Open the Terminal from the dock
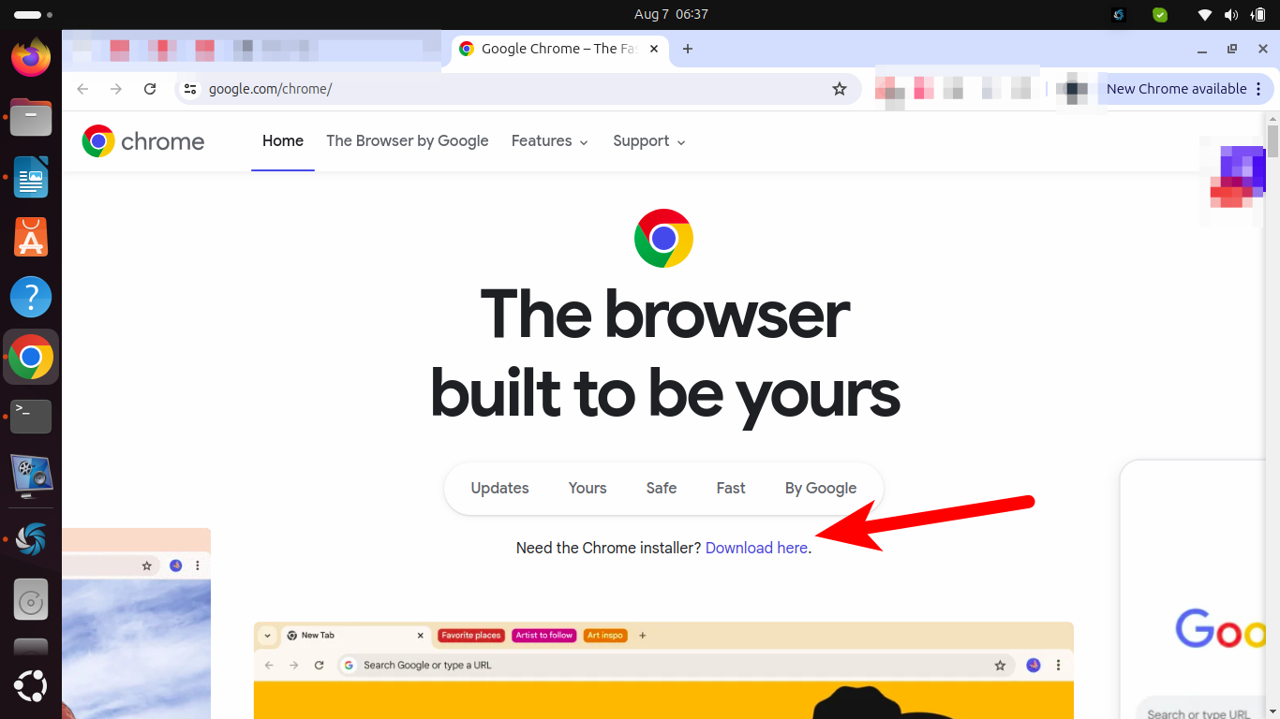Image resolution: width=1280 pixels, height=719 pixels. pyautogui.click(x=31, y=417)
